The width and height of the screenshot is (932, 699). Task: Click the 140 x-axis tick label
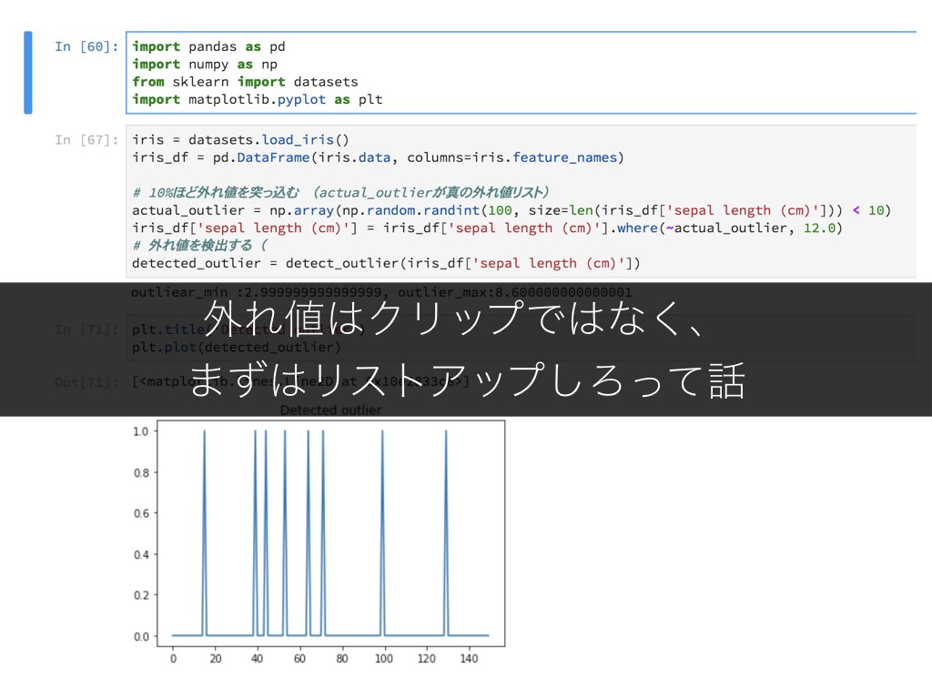coord(469,659)
